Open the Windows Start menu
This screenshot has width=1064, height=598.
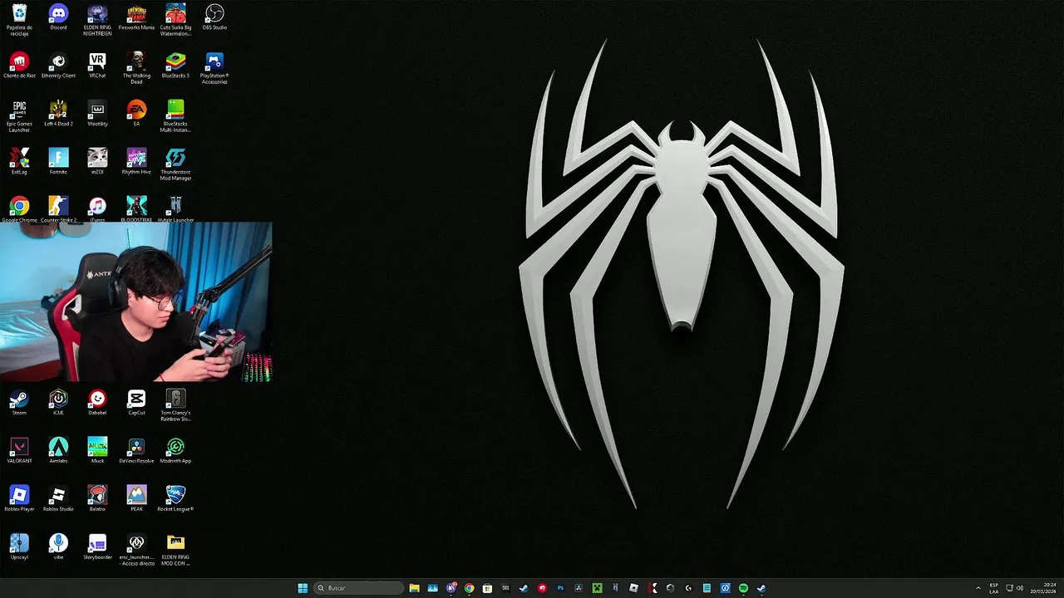pyautogui.click(x=303, y=588)
